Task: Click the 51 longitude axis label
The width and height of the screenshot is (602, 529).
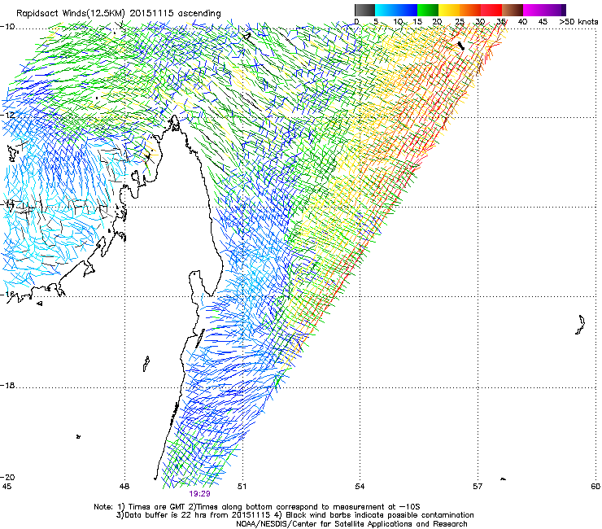Action: (242, 487)
